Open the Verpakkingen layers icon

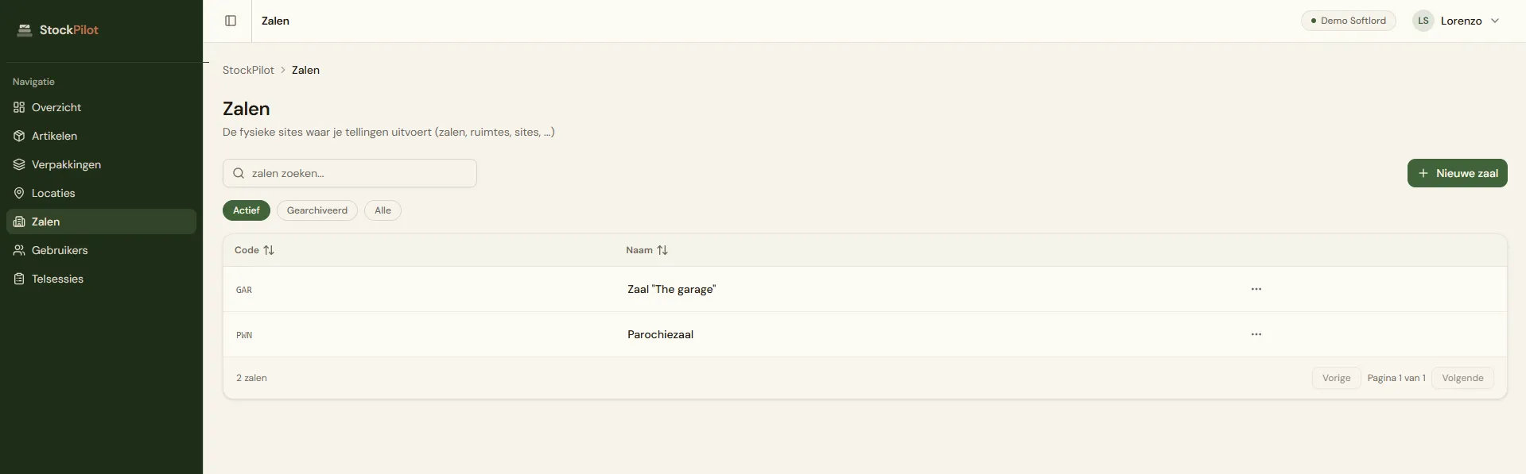pyautogui.click(x=19, y=164)
